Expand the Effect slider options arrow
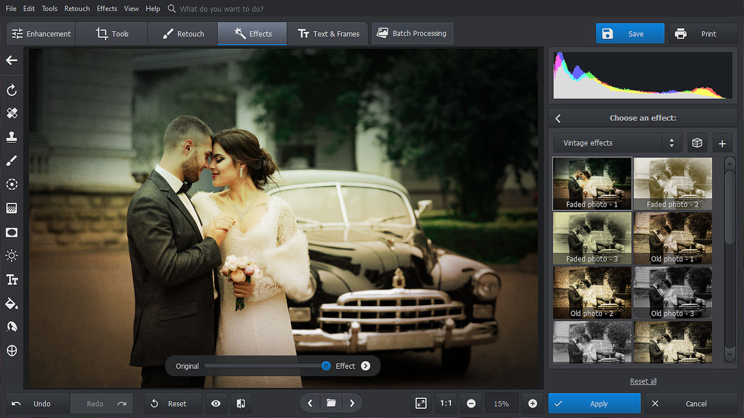Image resolution: width=744 pixels, height=418 pixels. [366, 366]
